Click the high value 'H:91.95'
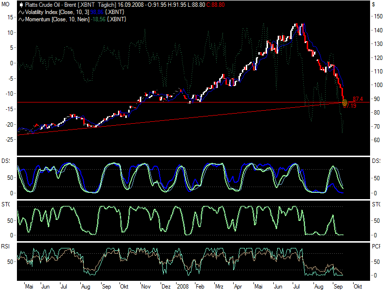The image size is (387, 290). [177, 5]
